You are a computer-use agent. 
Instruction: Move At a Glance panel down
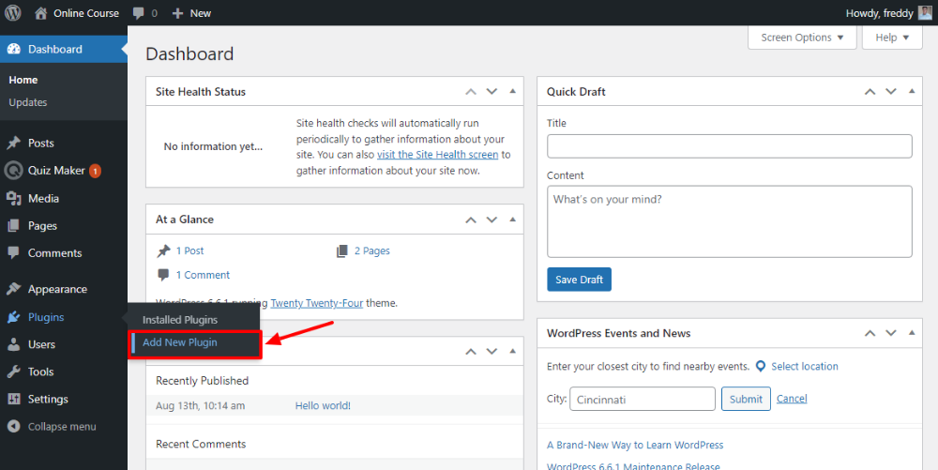(492, 220)
